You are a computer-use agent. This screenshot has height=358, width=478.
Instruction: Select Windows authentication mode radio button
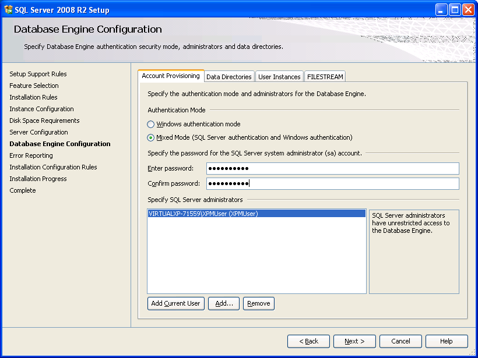(x=151, y=125)
